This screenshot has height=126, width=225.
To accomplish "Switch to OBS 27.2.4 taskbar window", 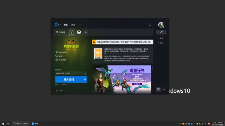I will pos(21,123).
